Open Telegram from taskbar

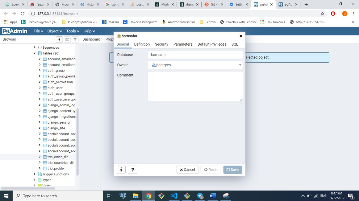coord(200,196)
